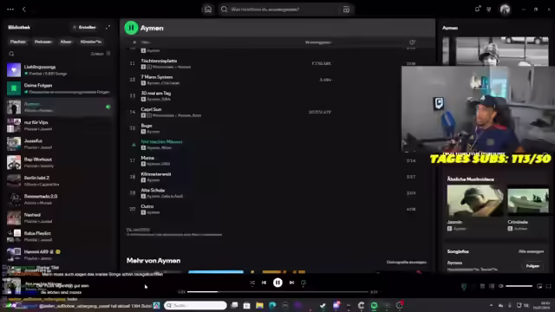Open the Rap Workout playlist
Viewport: 555px width, 312px height.
tap(60, 162)
